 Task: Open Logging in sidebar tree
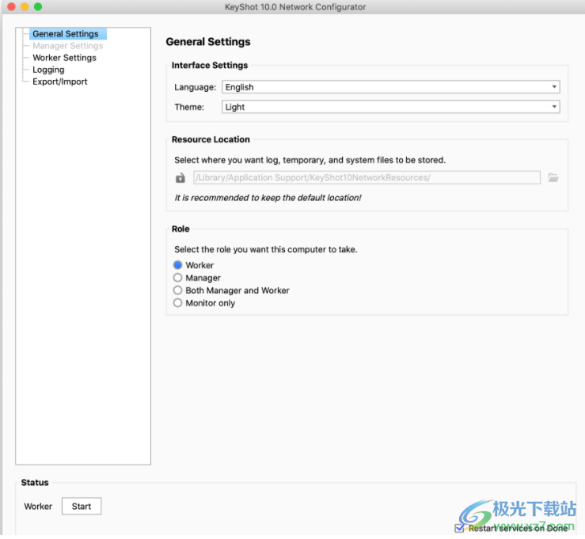pyautogui.click(x=48, y=70)
